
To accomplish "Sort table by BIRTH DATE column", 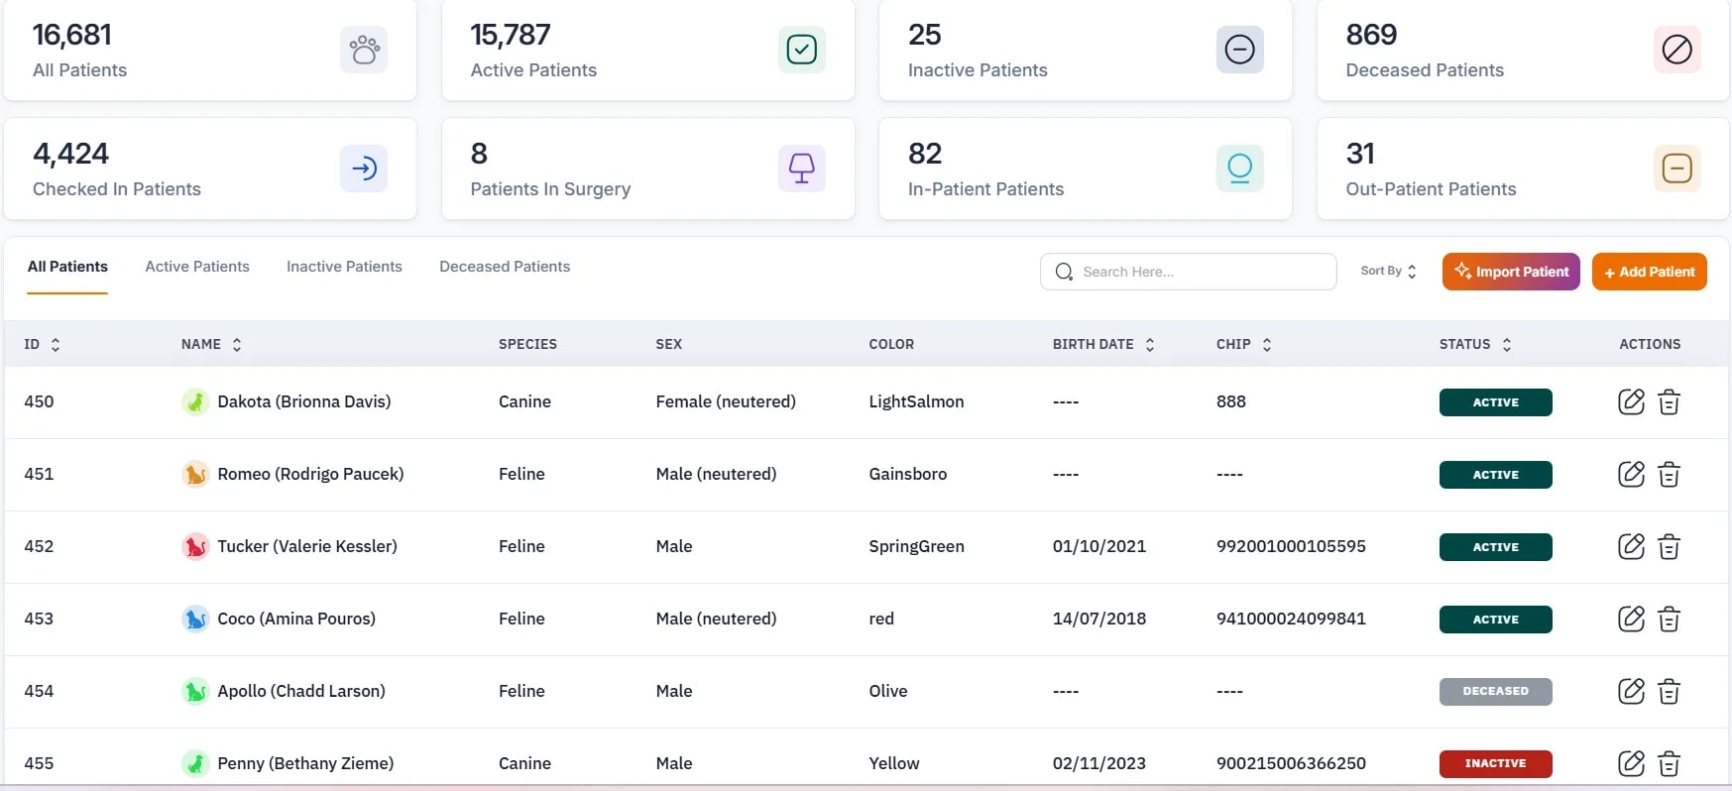I will click(x=1150, y=344).
